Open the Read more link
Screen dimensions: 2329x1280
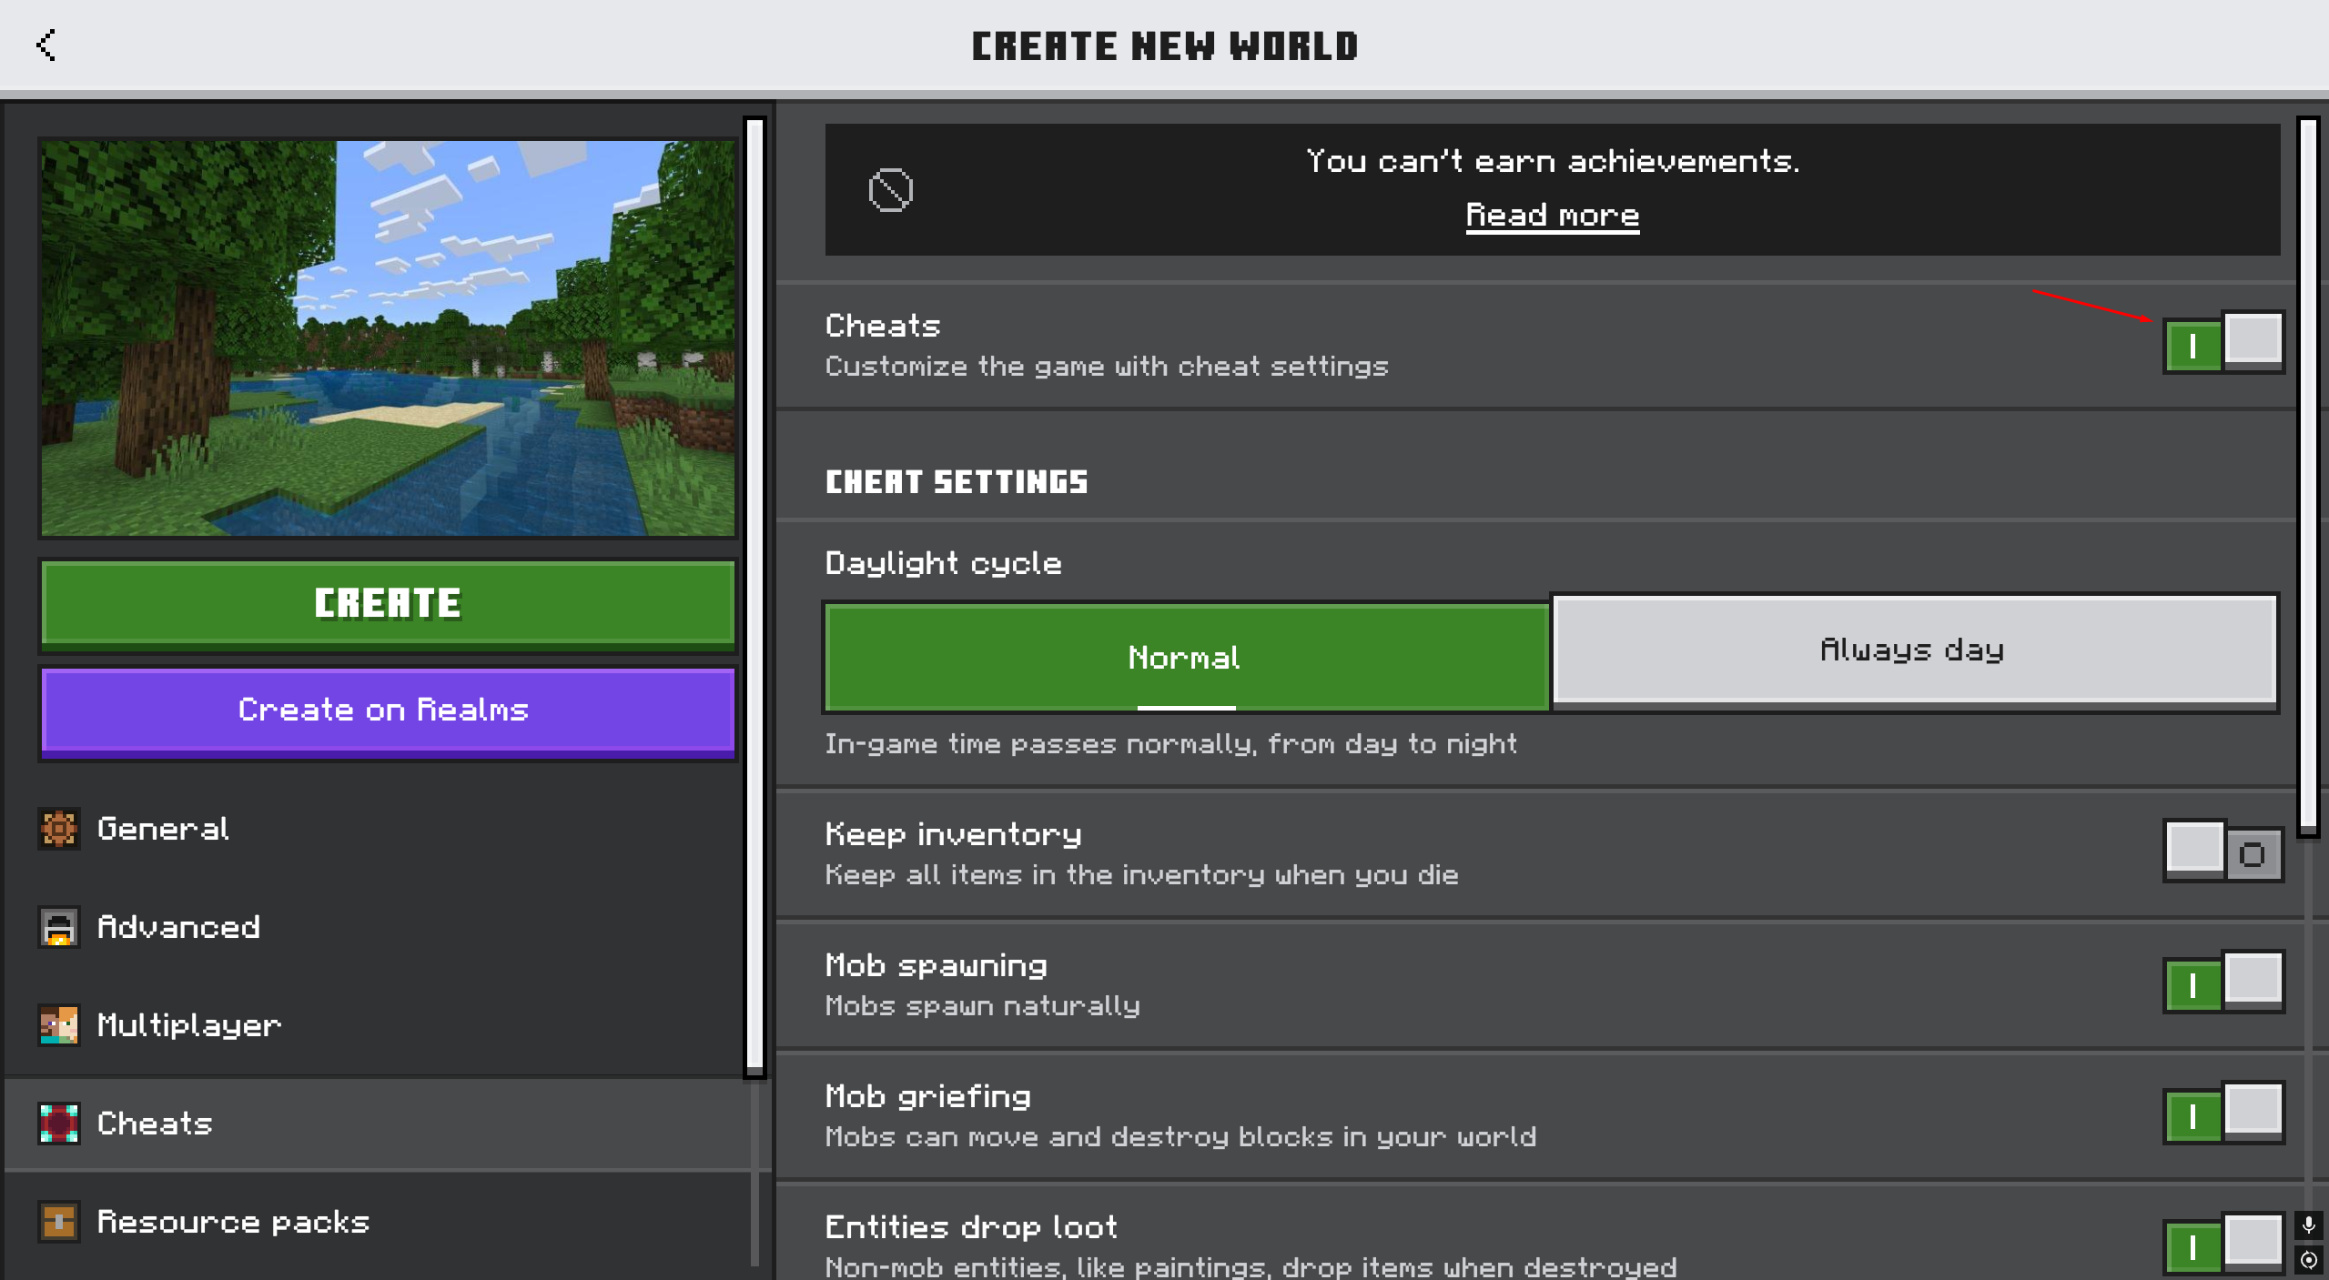click(1552, 215)
